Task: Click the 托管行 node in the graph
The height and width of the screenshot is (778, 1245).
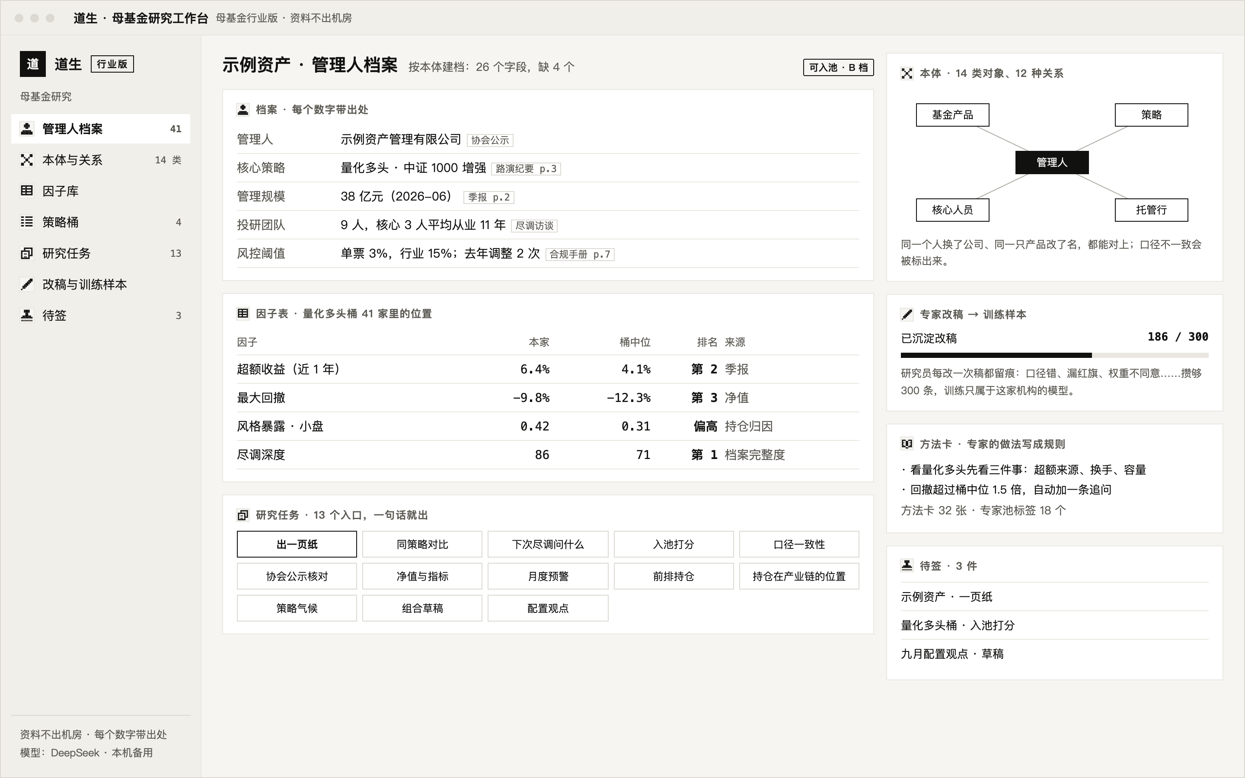Action: tap(1151, 210)
